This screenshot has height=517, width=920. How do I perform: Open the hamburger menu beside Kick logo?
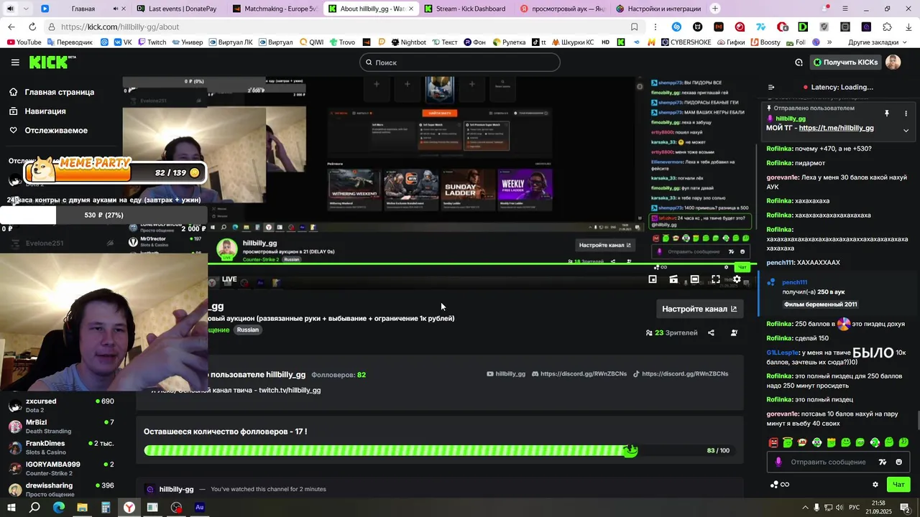pos(15,62)
